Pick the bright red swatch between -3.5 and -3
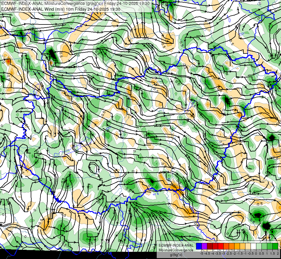The height and width of the screenshot is (259, 281). (x=221, y=246)
